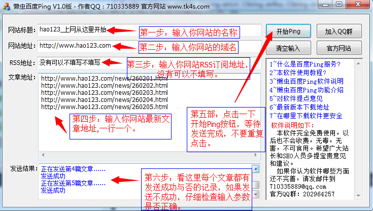Open link 5~对软件提点意见
The width and height of the screenshot is (373, 211).
tap(296, 98)
